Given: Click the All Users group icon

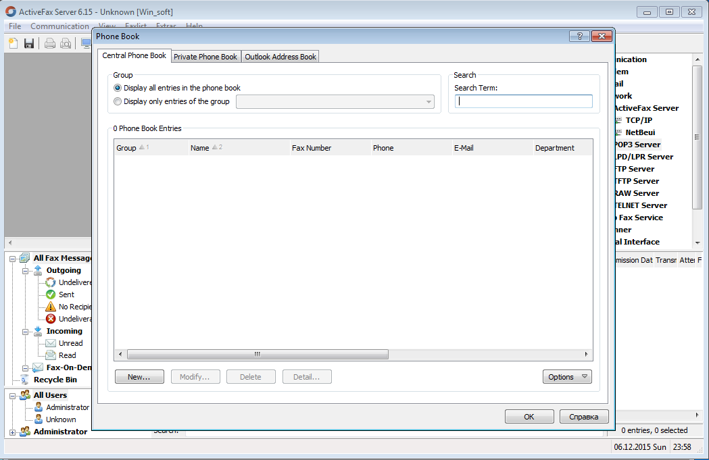Looking at the screenshot, I should (x=25, y=395).
